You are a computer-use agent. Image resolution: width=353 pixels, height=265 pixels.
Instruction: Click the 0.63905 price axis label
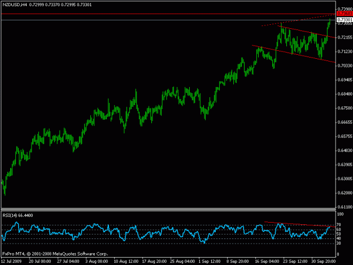345,164
